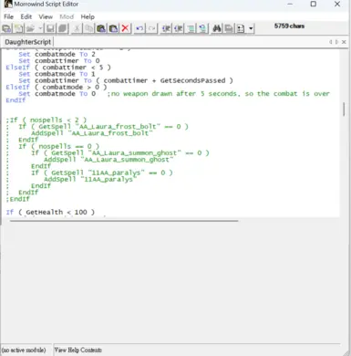Click the indent selection icon
Viewport: 351px width, 356px height.
(166, 28)
